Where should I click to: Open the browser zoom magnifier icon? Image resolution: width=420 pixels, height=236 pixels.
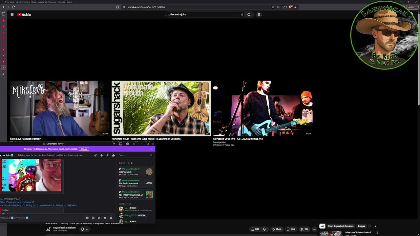point(278,7)
